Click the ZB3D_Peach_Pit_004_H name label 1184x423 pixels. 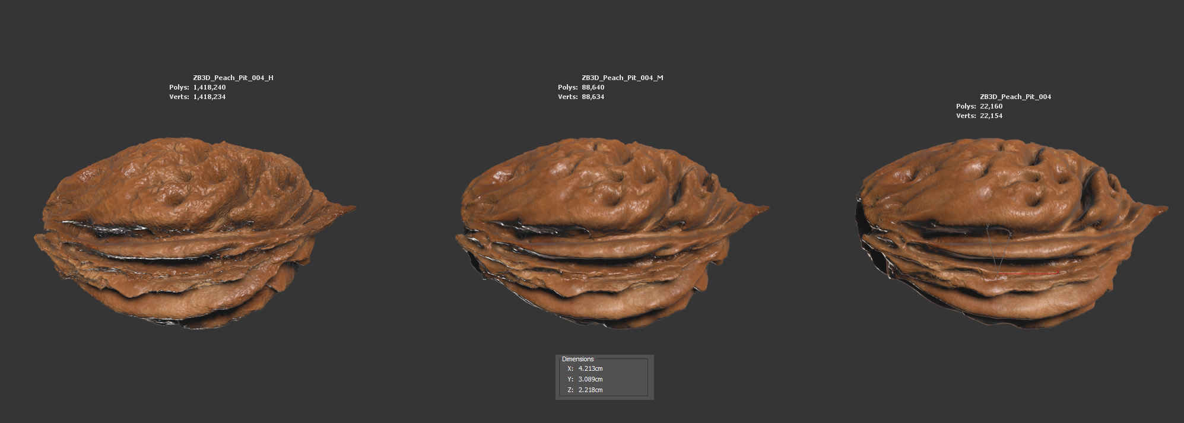pos(233,78)
